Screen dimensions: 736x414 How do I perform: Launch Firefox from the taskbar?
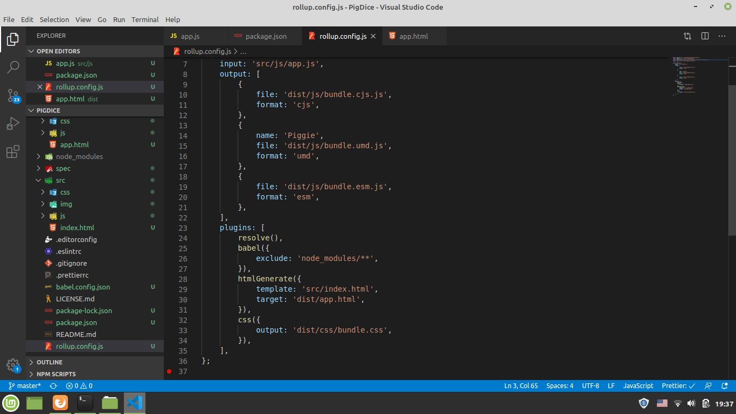60,403
